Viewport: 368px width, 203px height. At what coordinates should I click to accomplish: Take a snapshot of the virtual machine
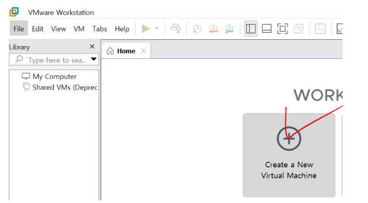click(x=197, y=29)
